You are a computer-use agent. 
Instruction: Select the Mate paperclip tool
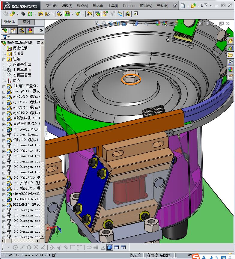[23, 14]
